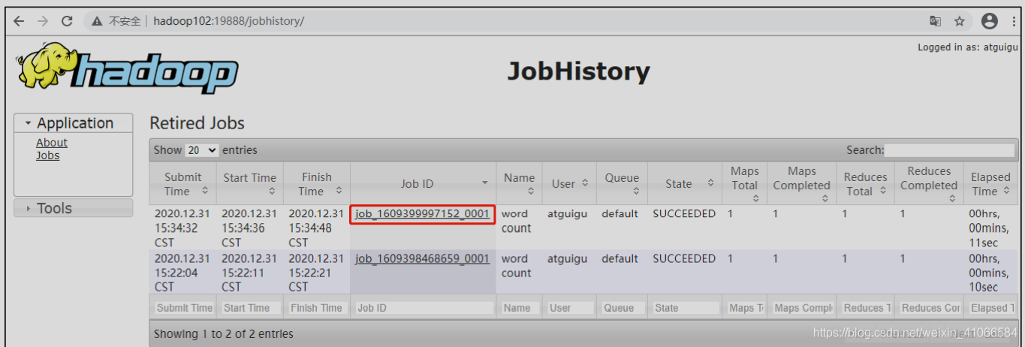
Task: Click the Submit Time filter field
Action: point(184,308)
